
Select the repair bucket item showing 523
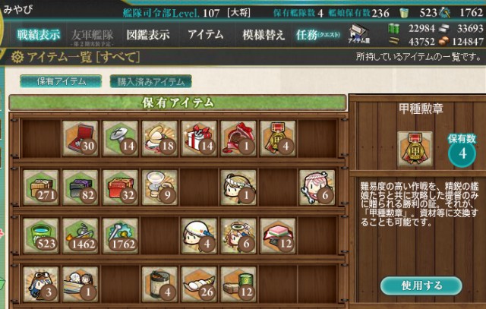[x=41, y=236]
